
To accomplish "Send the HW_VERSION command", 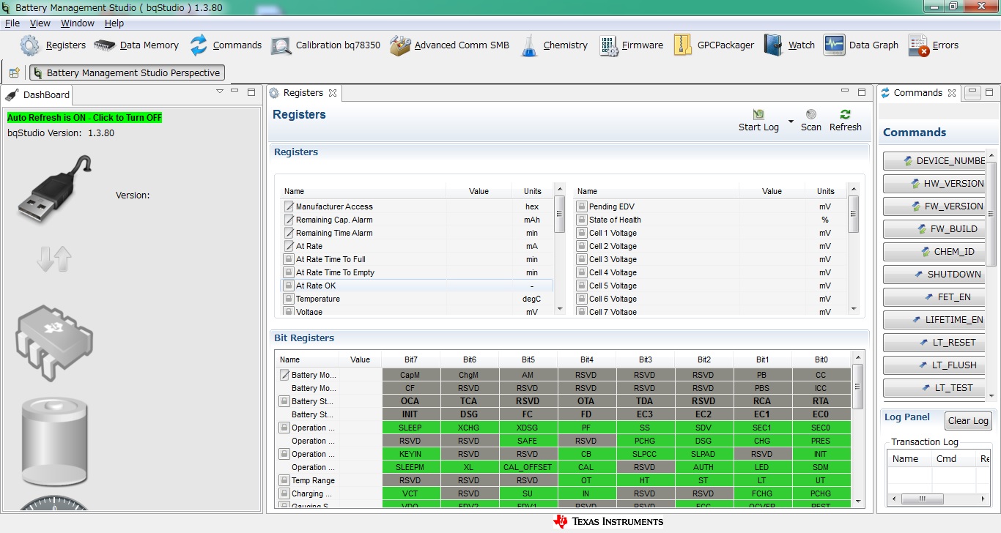I will click(x=935, y=184).
